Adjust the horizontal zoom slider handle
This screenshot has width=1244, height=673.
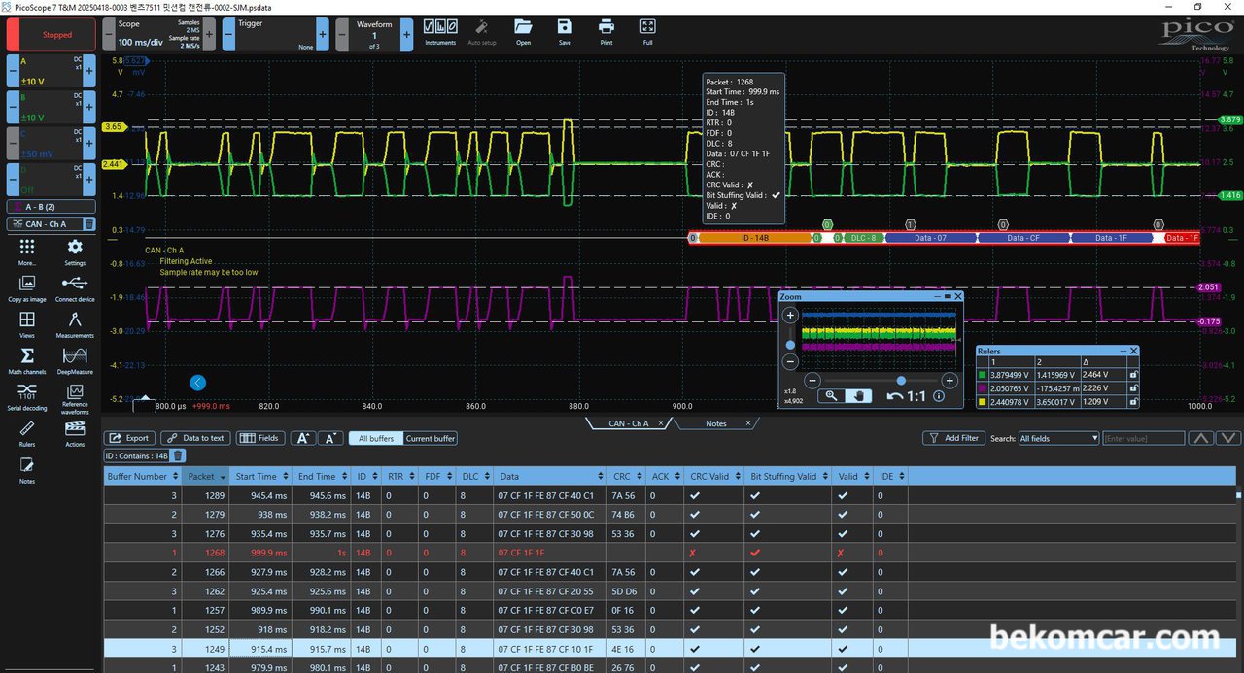901,380
